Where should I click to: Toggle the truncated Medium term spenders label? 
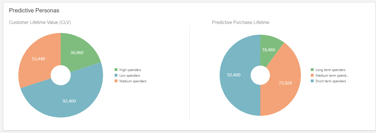pyautogui.click(x=332, y=76)
